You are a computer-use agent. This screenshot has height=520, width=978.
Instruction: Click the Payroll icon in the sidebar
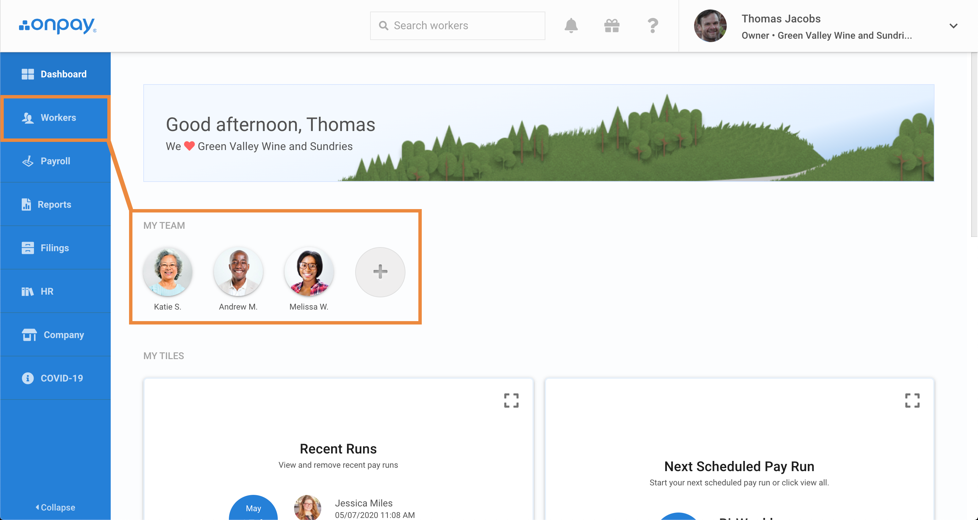pyautogui.click(x=28, y=161)
